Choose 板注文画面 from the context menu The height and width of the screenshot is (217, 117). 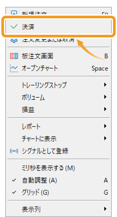pos(58,56)
